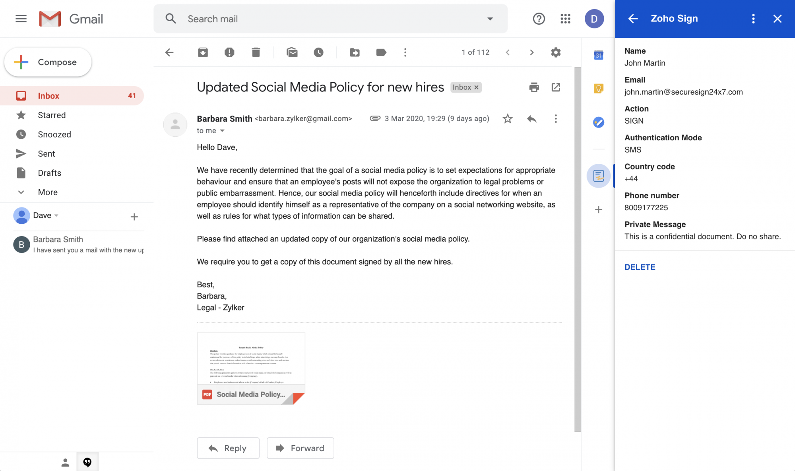Show recipient details next to 'to me'
Screen dimensions: 795x471
(222, 131)
